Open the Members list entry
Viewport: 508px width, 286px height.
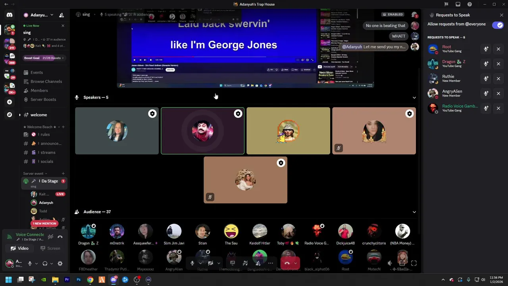(44, 91)
